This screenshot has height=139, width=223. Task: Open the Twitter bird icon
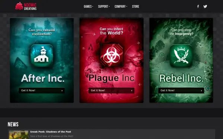(x=205, y=6)
